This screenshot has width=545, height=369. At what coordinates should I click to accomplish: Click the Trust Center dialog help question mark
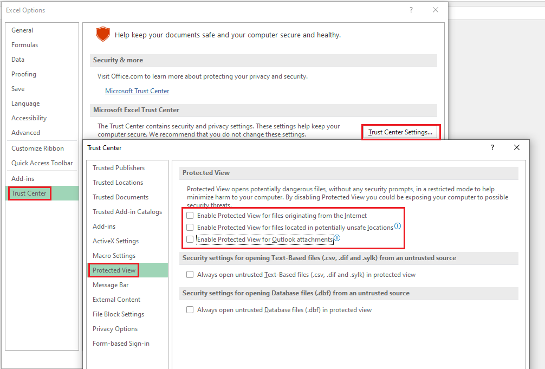click(492, 147)
